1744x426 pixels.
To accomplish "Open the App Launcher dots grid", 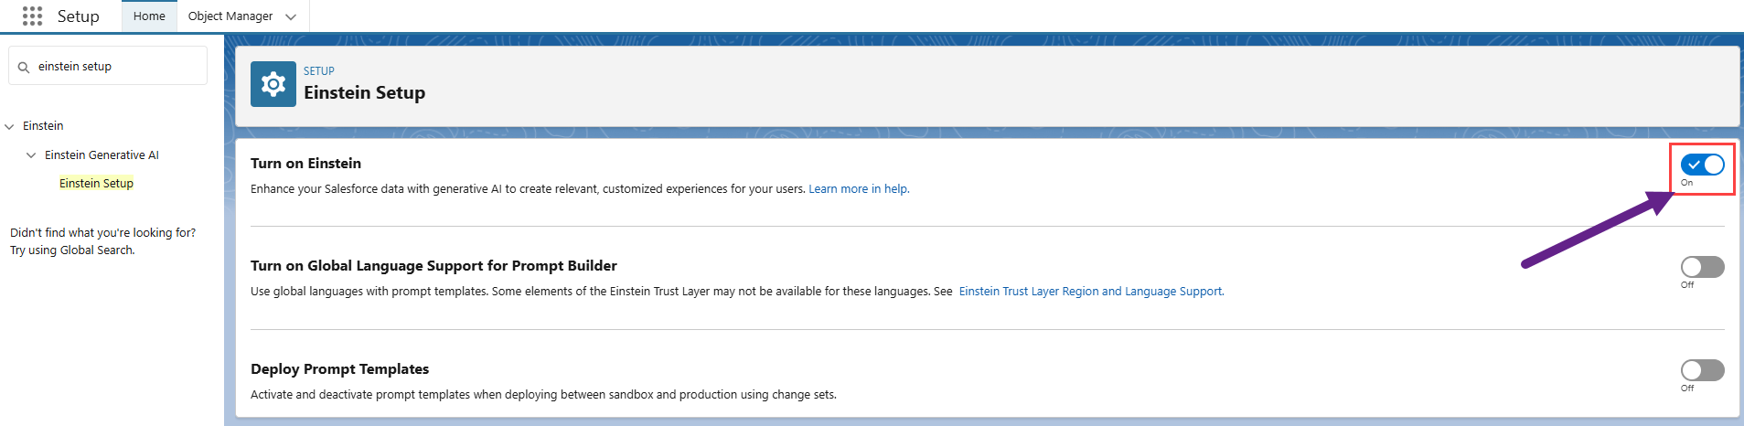I will click(x=32, y=16).
